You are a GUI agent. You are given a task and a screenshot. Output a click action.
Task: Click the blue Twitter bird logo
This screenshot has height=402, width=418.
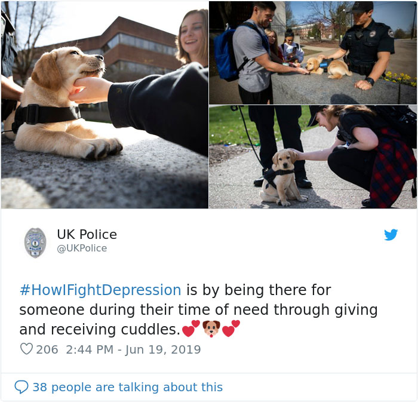pyautogui.click(x=391, y=235)
